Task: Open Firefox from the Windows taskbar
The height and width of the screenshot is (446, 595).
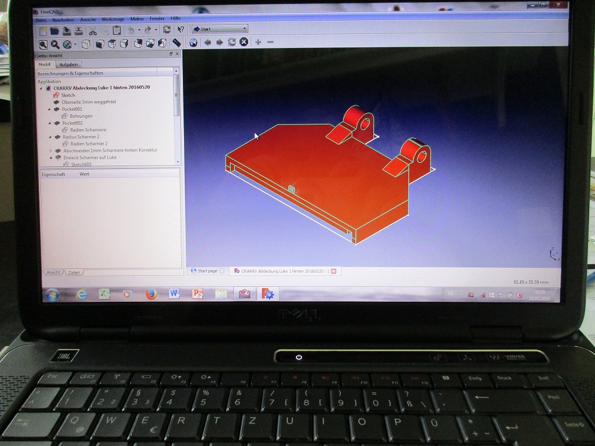Action: 151,294
